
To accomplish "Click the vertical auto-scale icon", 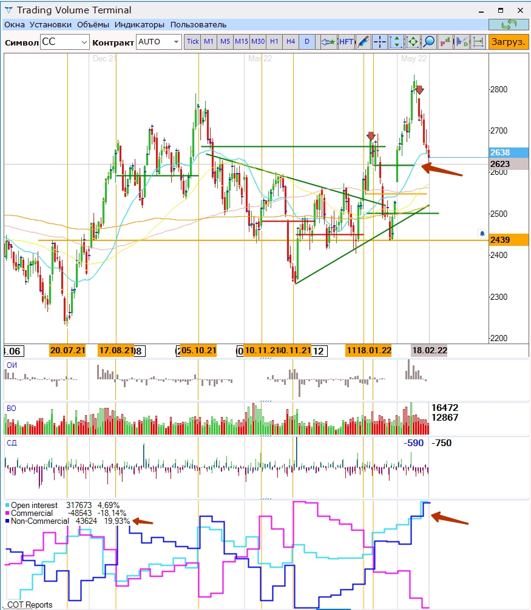I will (396, 42).
